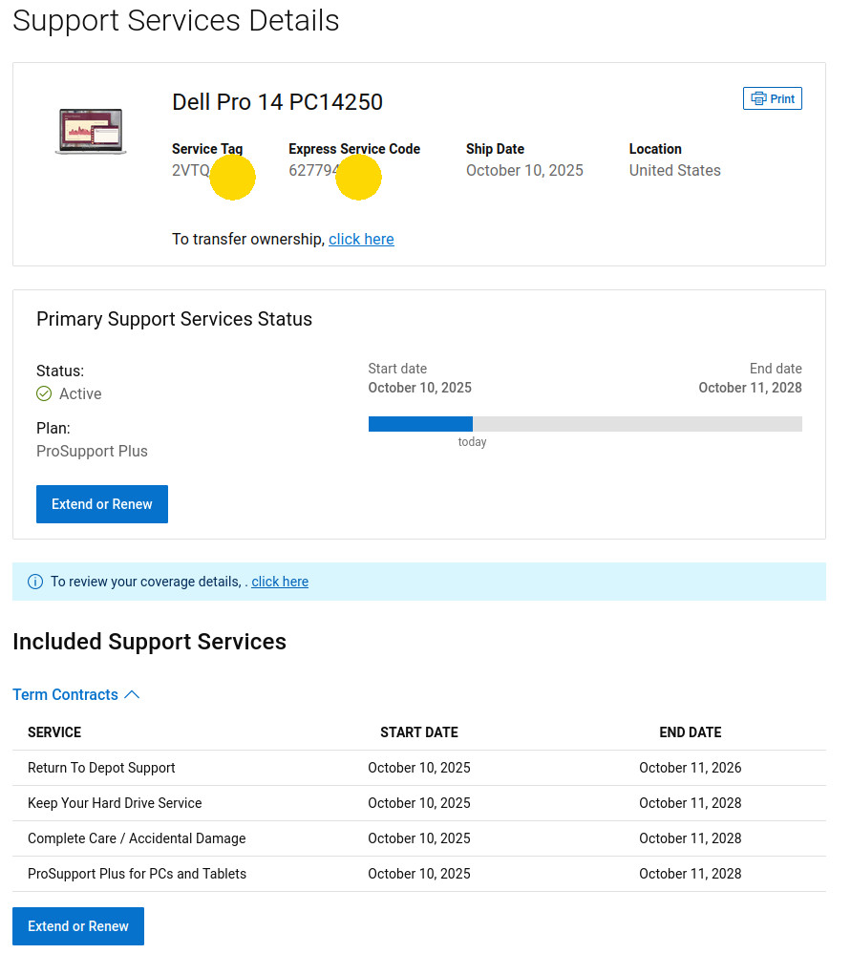Click the blue support coverage progress bar
851x954 pixels.
420,424
